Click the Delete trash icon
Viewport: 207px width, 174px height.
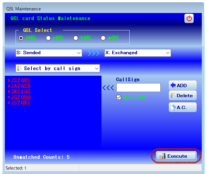173,95
